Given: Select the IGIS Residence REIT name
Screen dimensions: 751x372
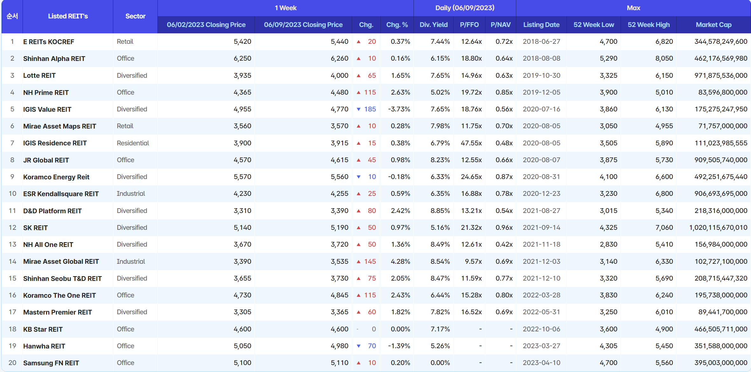Looking at the screenshot, I should click(55, 143).
